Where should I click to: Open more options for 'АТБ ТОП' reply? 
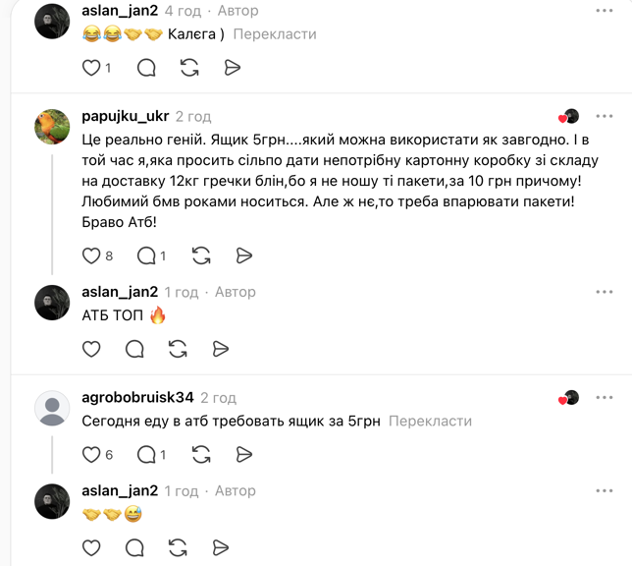pos(605,292)
